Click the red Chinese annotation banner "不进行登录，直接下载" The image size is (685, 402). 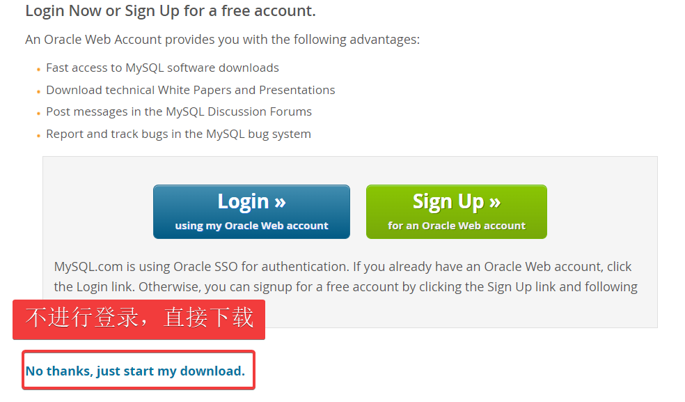coord(139,319)
